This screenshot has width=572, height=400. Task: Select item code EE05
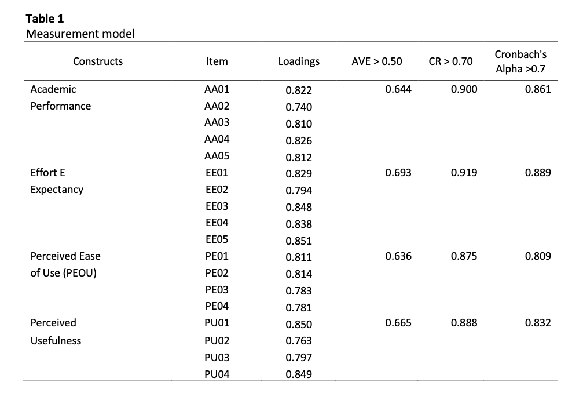(217, 241)
